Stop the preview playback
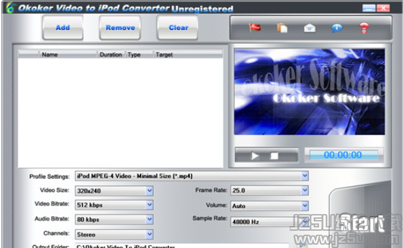The height and width of the screenshot is (248, 403). click(x=274, y=156)
